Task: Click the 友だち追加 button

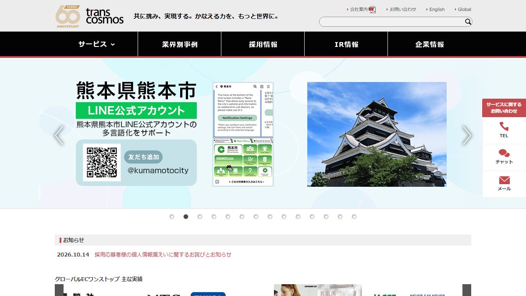Action: [143, 157]
